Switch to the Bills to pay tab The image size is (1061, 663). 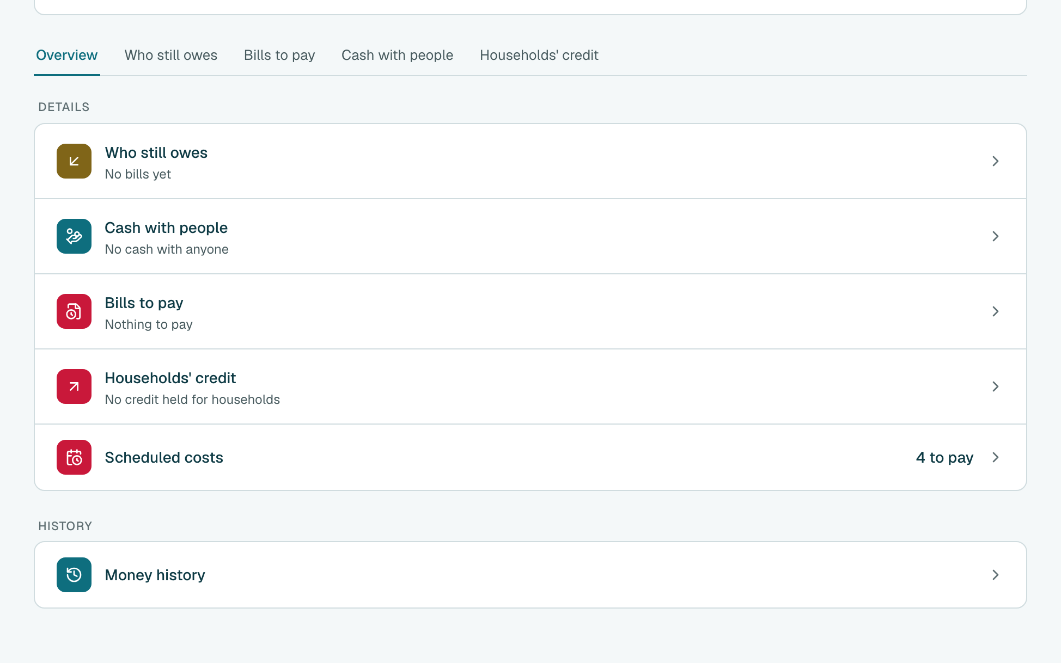[x=279, y=55]
